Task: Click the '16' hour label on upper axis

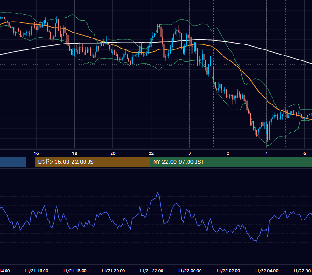Action: (x=36, y=154)
